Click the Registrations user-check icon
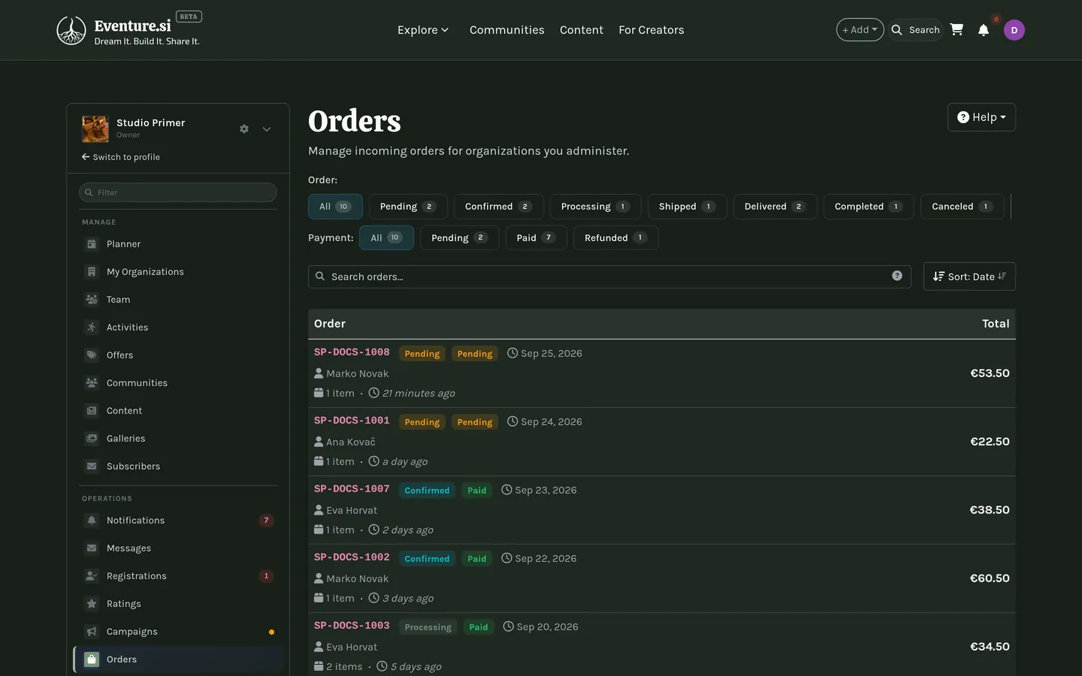This screenshot has height=676, width=1082. [x=92, y=576]
